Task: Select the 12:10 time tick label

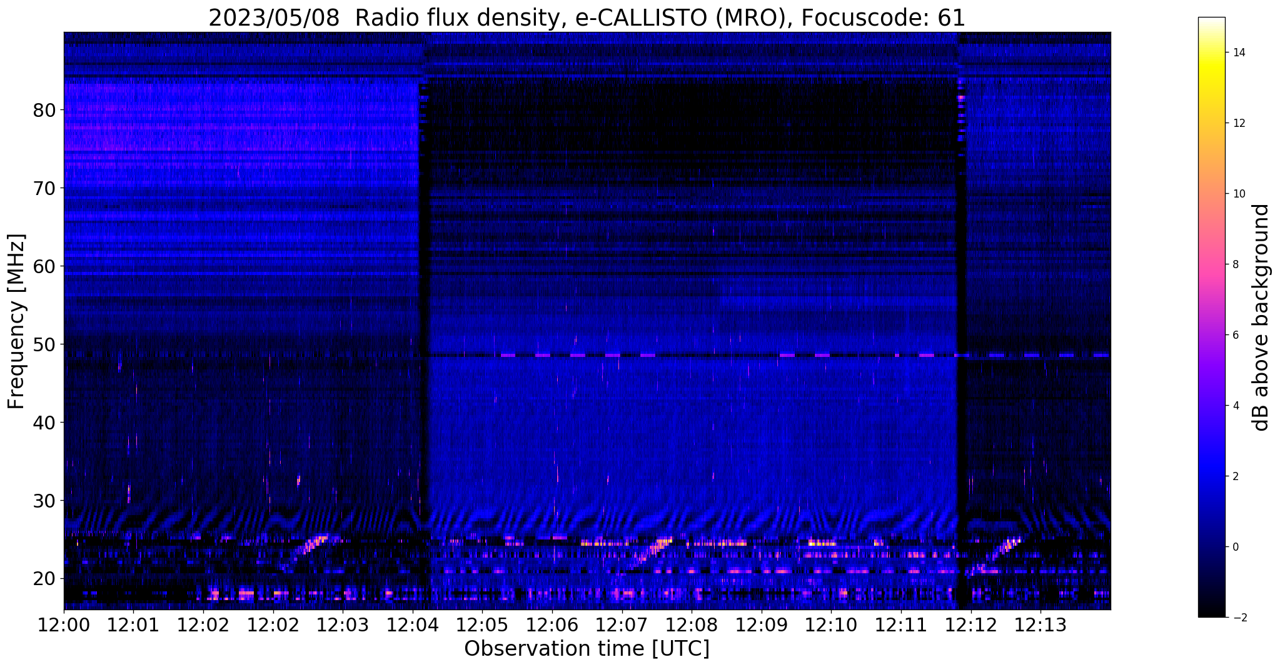Action: click(x=832, y=624)
